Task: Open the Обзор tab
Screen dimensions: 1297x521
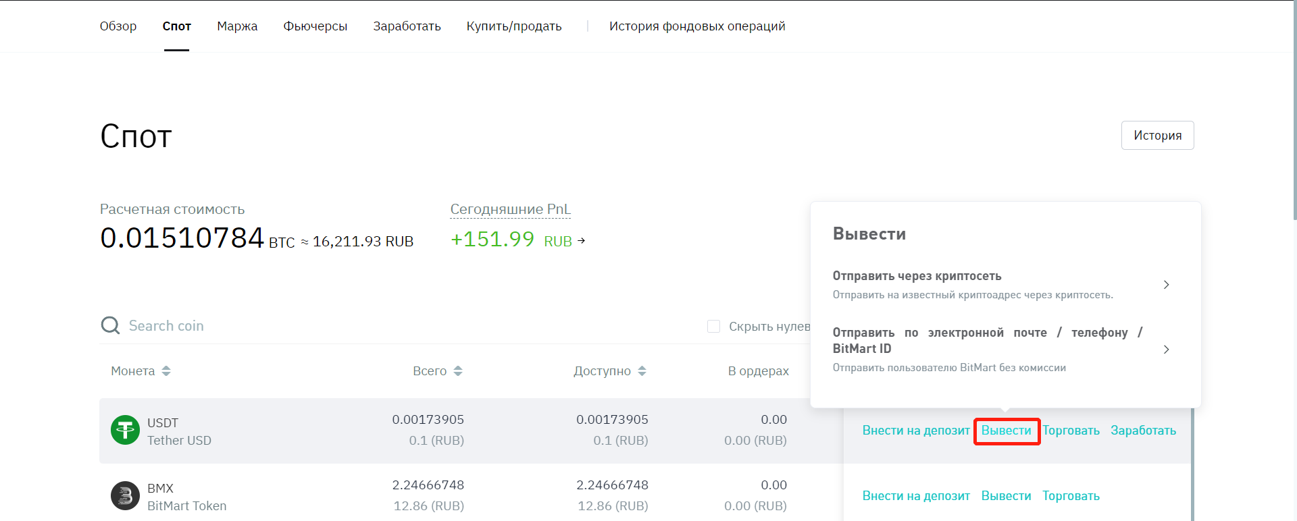Action: pyautogui.click(x=118, y=26)
